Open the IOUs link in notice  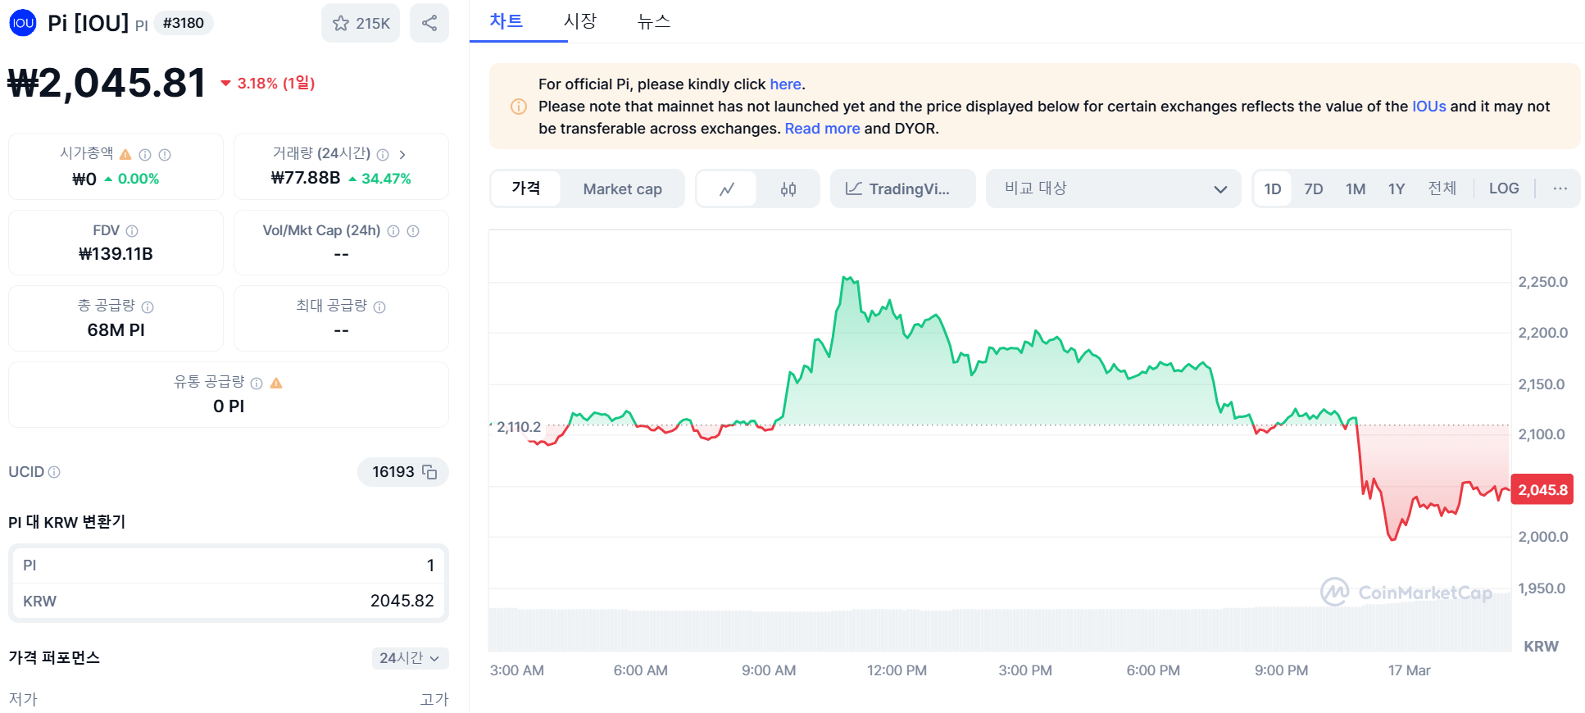1428,107
